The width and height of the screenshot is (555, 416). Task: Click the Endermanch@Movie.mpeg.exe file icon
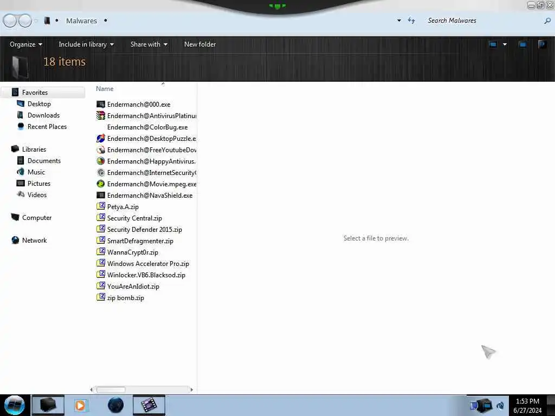coord(101,184)
